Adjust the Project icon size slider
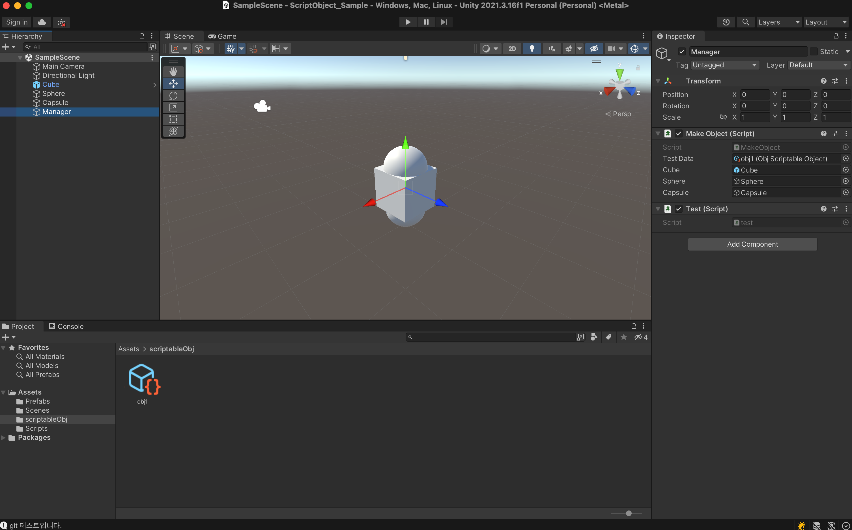The width and height of the screenshot is (852, 530). point(628,513)
